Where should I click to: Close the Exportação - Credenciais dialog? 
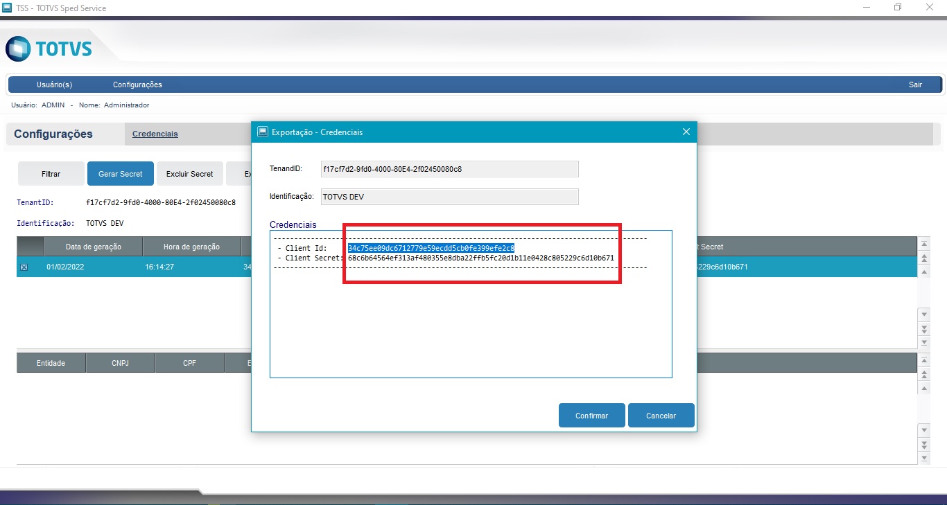tap(686, 132)
